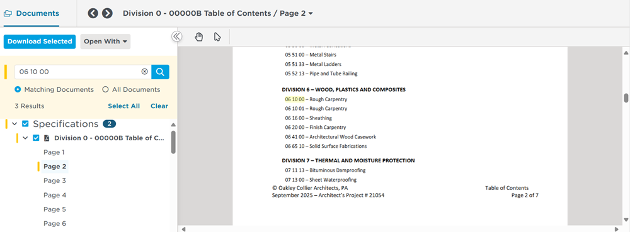This screenshot has height=232, width=630.
Task: Click the PDF icon beside Division 0
Action: pyautogui.click(x=47, y=138)
